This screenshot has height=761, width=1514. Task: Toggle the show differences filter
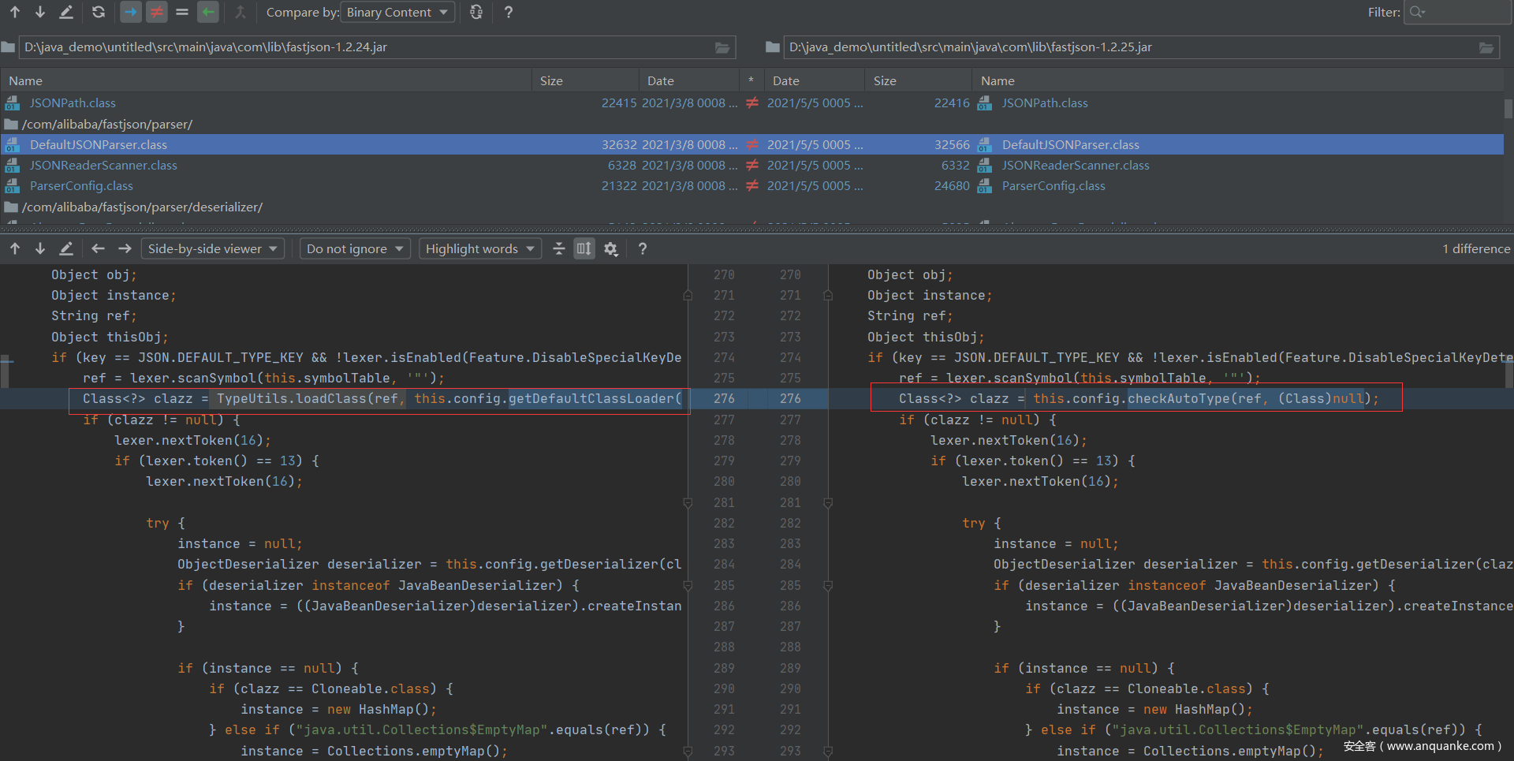click(x=157, y=12)
